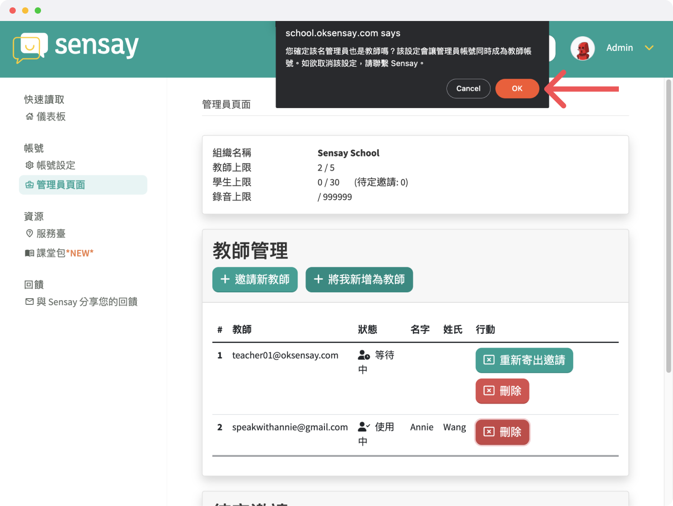Click the open-book icon beside 課堂包
This screenshot has height=506, width=673.
point(29,253)
